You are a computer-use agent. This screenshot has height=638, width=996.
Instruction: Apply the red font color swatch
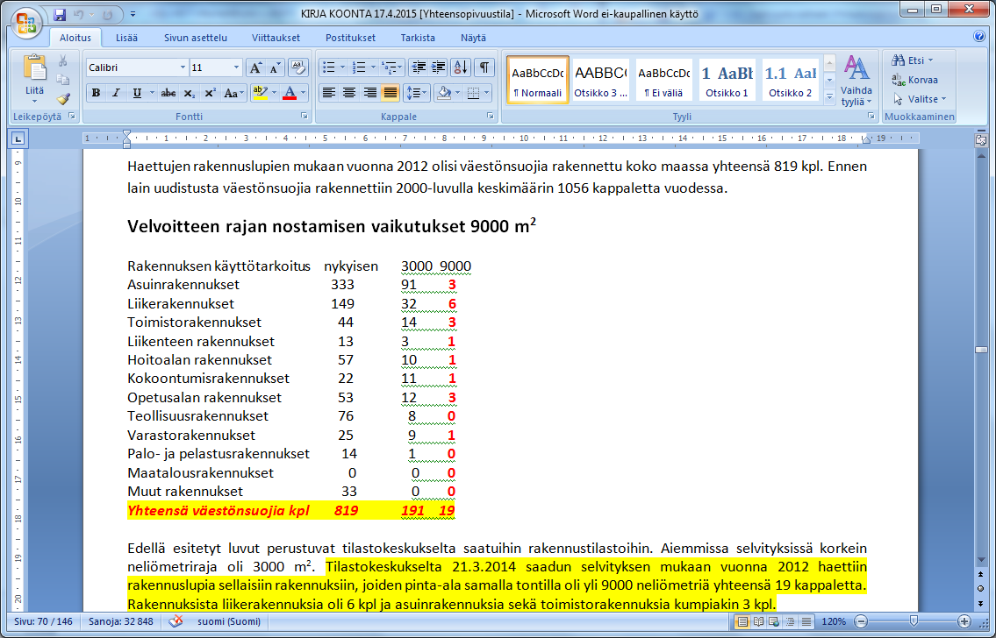pyautogui.click(x=289, y=93)
